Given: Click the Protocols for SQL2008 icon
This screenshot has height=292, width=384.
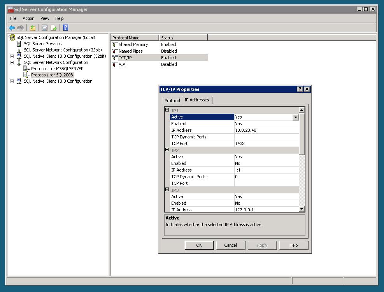Looking at the screenshot, I should pos(26,75).
